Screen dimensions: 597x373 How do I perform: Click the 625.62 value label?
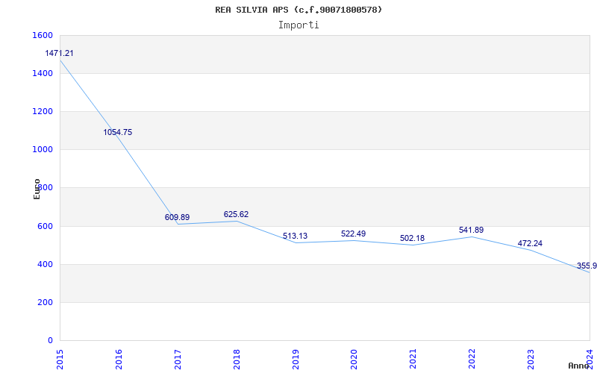(x=236, y=214)
